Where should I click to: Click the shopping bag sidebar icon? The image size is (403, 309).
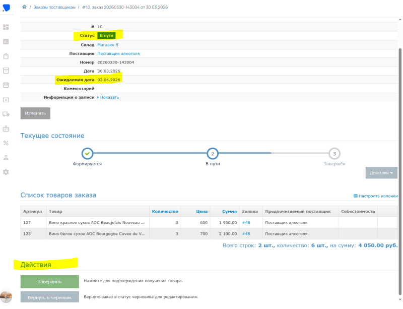point(6,56)
